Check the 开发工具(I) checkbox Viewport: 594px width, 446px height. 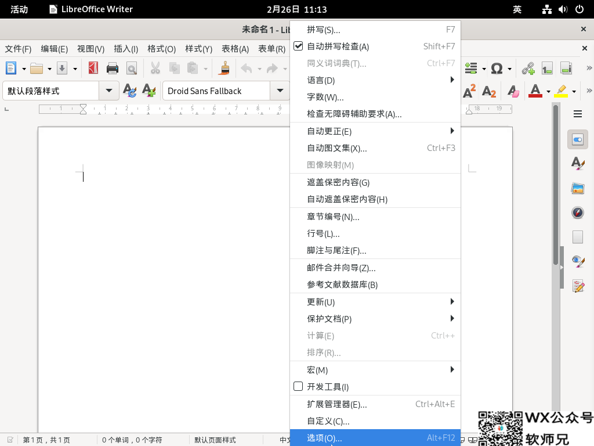299,386
